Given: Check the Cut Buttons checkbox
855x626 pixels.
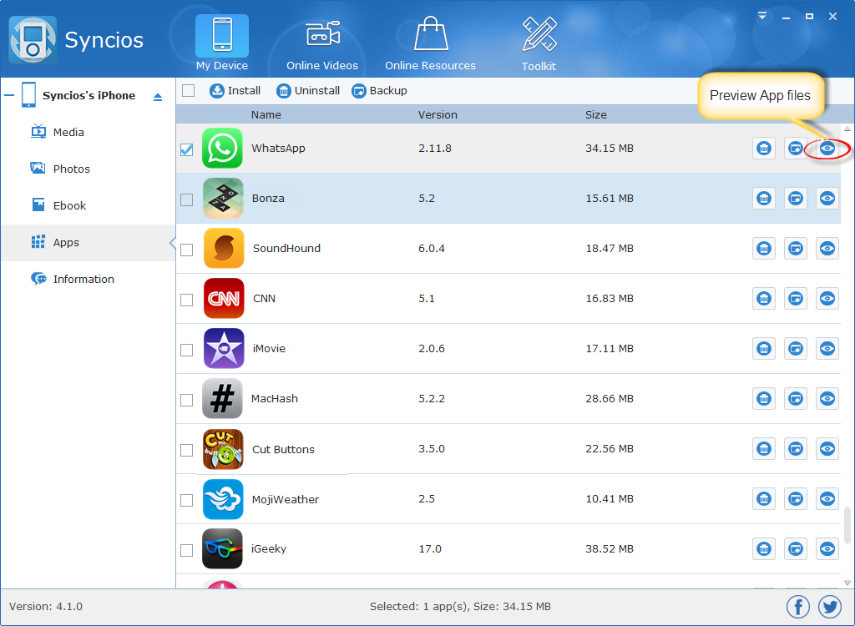Looking at the screenshot, I should point(186,450).
